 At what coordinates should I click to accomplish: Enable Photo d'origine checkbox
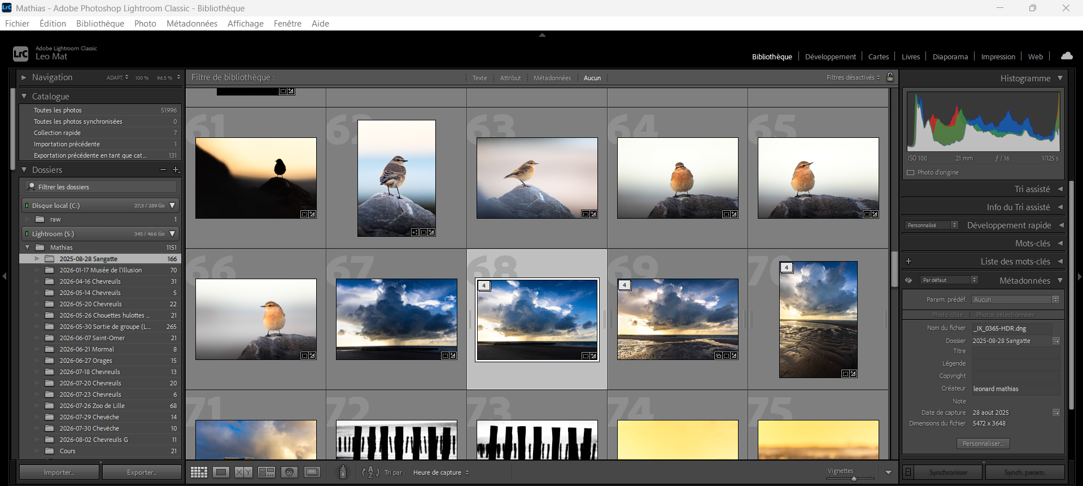(x=910, y=172)
